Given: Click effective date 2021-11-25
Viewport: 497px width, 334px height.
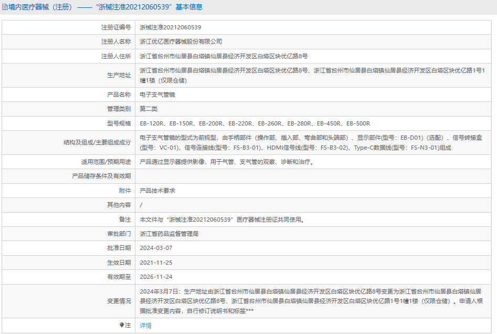Looking at the screenshot, I should pyautogui.click(x=156, y=263).
